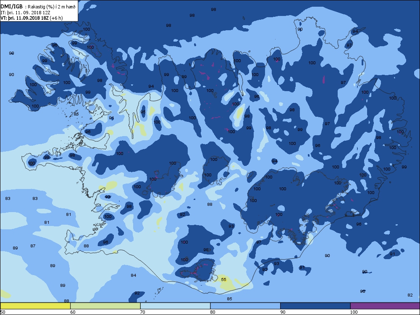Click the '55' humidity value on the map
This screenshot has width=420, height=315.
tap(224, 279)
